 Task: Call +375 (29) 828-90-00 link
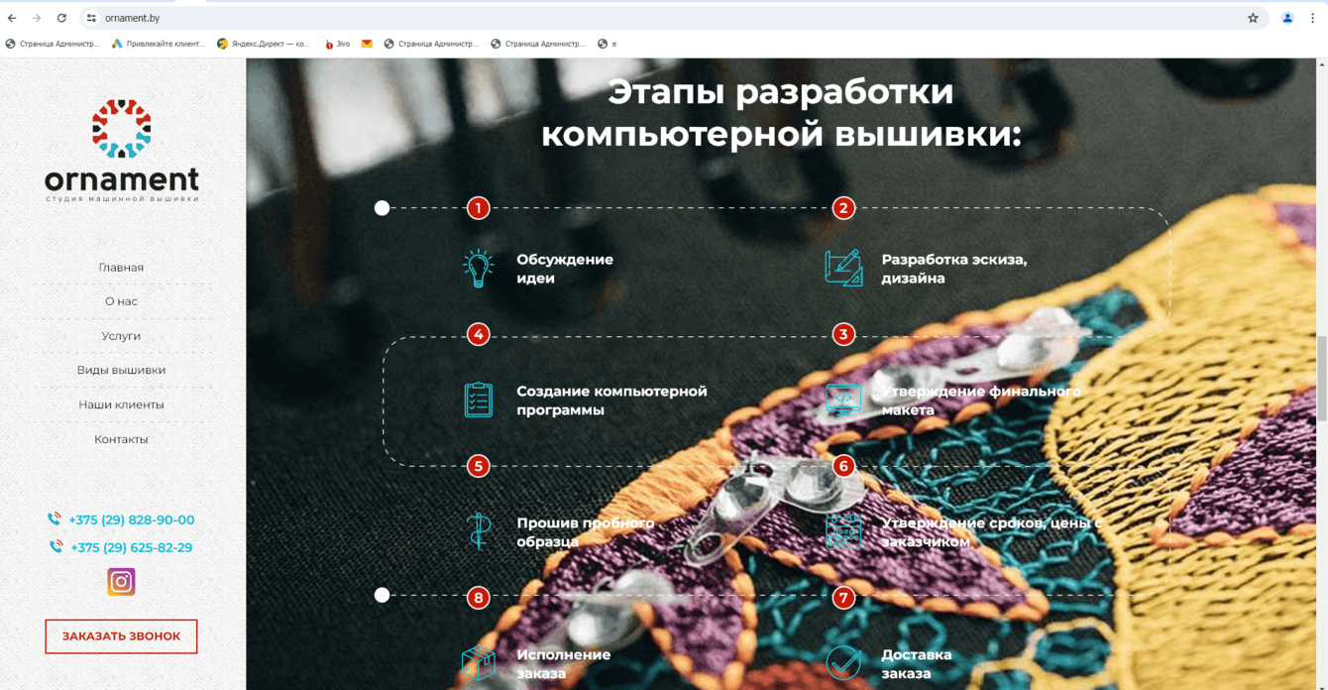pos(131,518)
